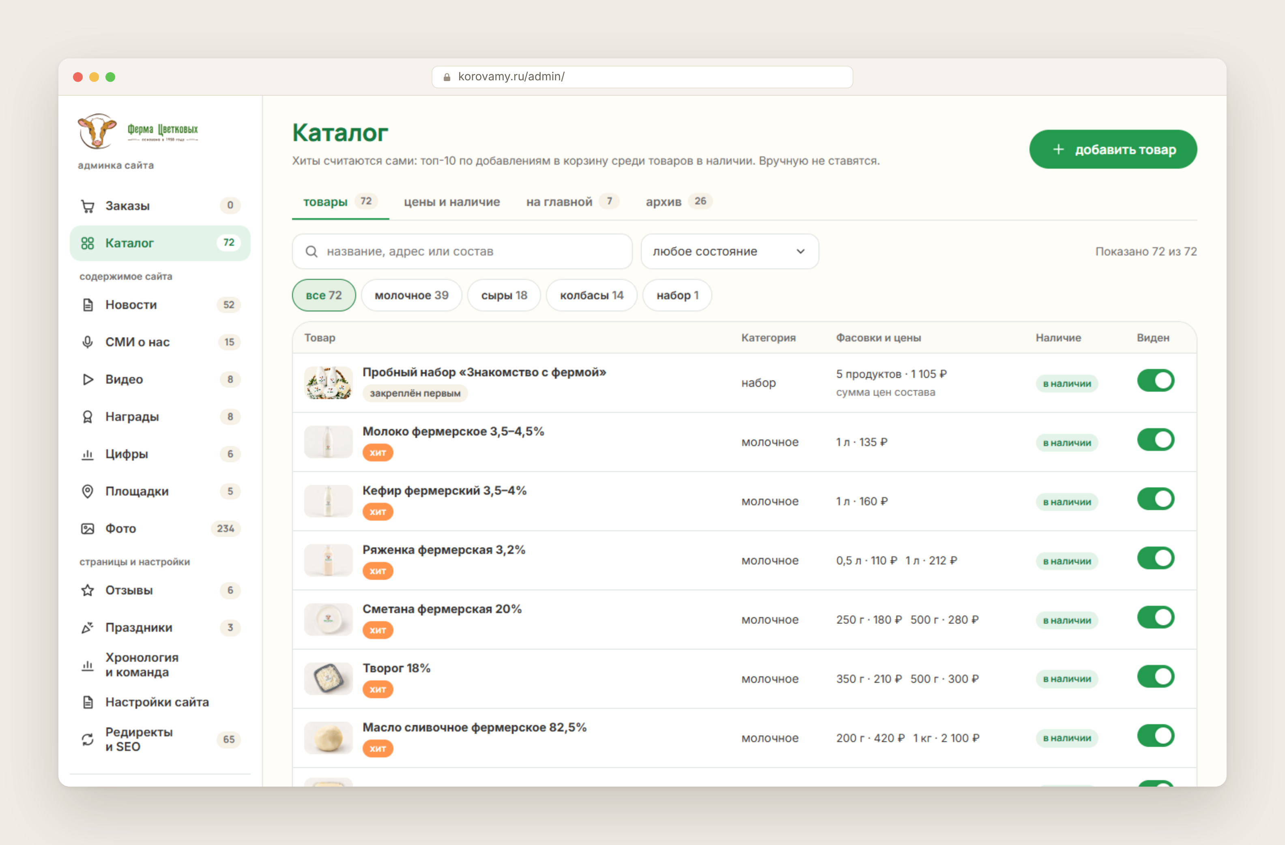Switch to the товары tab
Image resolution: width=1285 pixels, height=845 pixels.
(340, 202)
